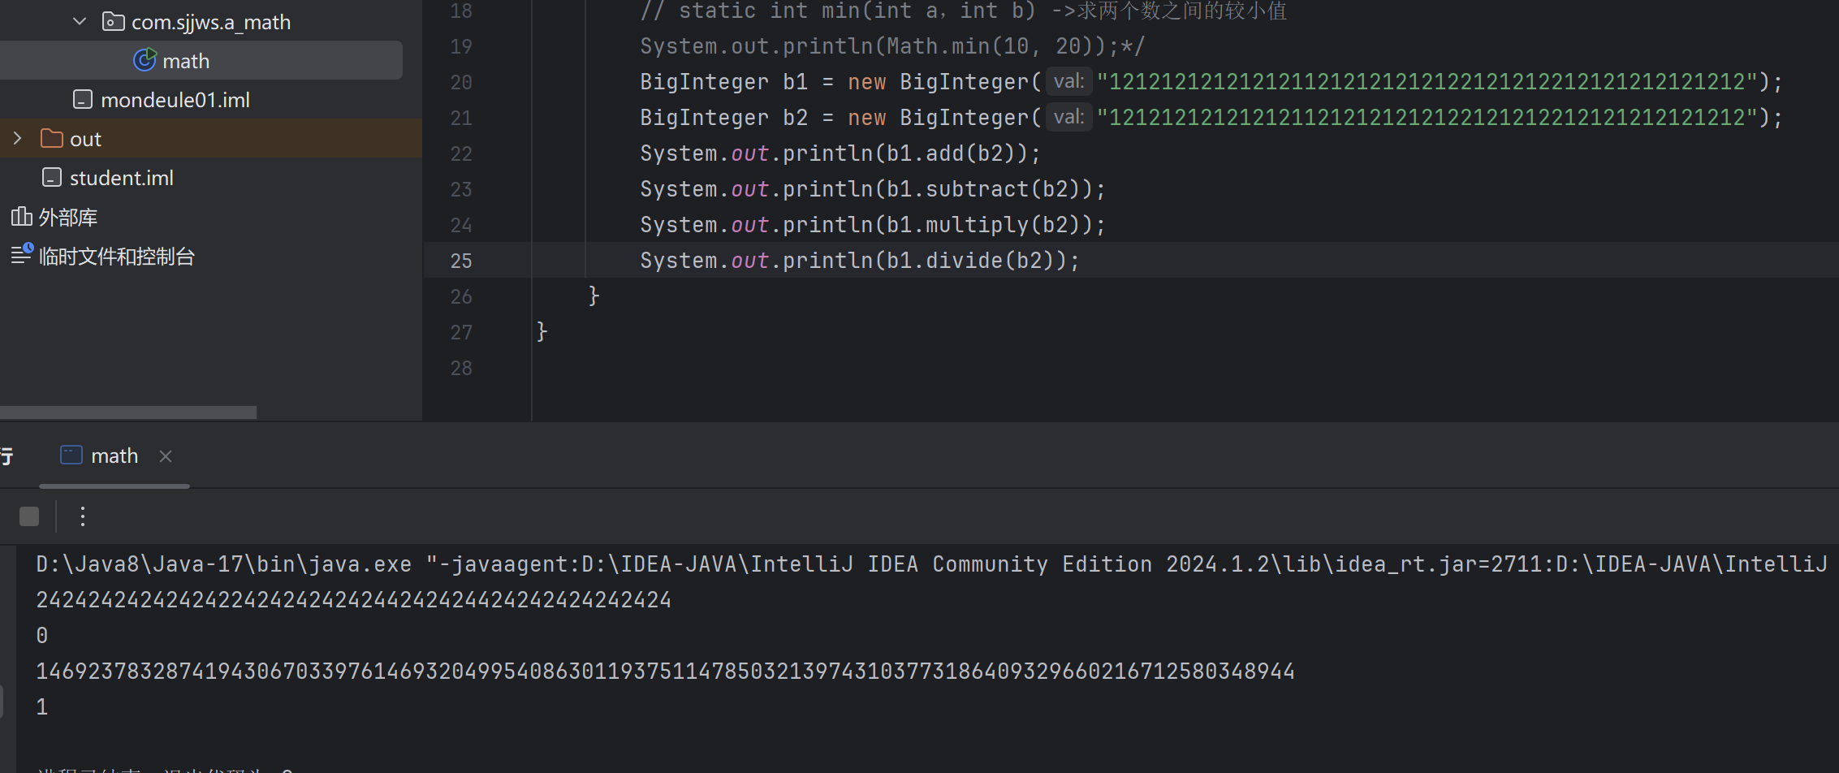This screenshot has width=1839, height=773.
Task: Click the orange out folder icon
Action: pos(52,139)
